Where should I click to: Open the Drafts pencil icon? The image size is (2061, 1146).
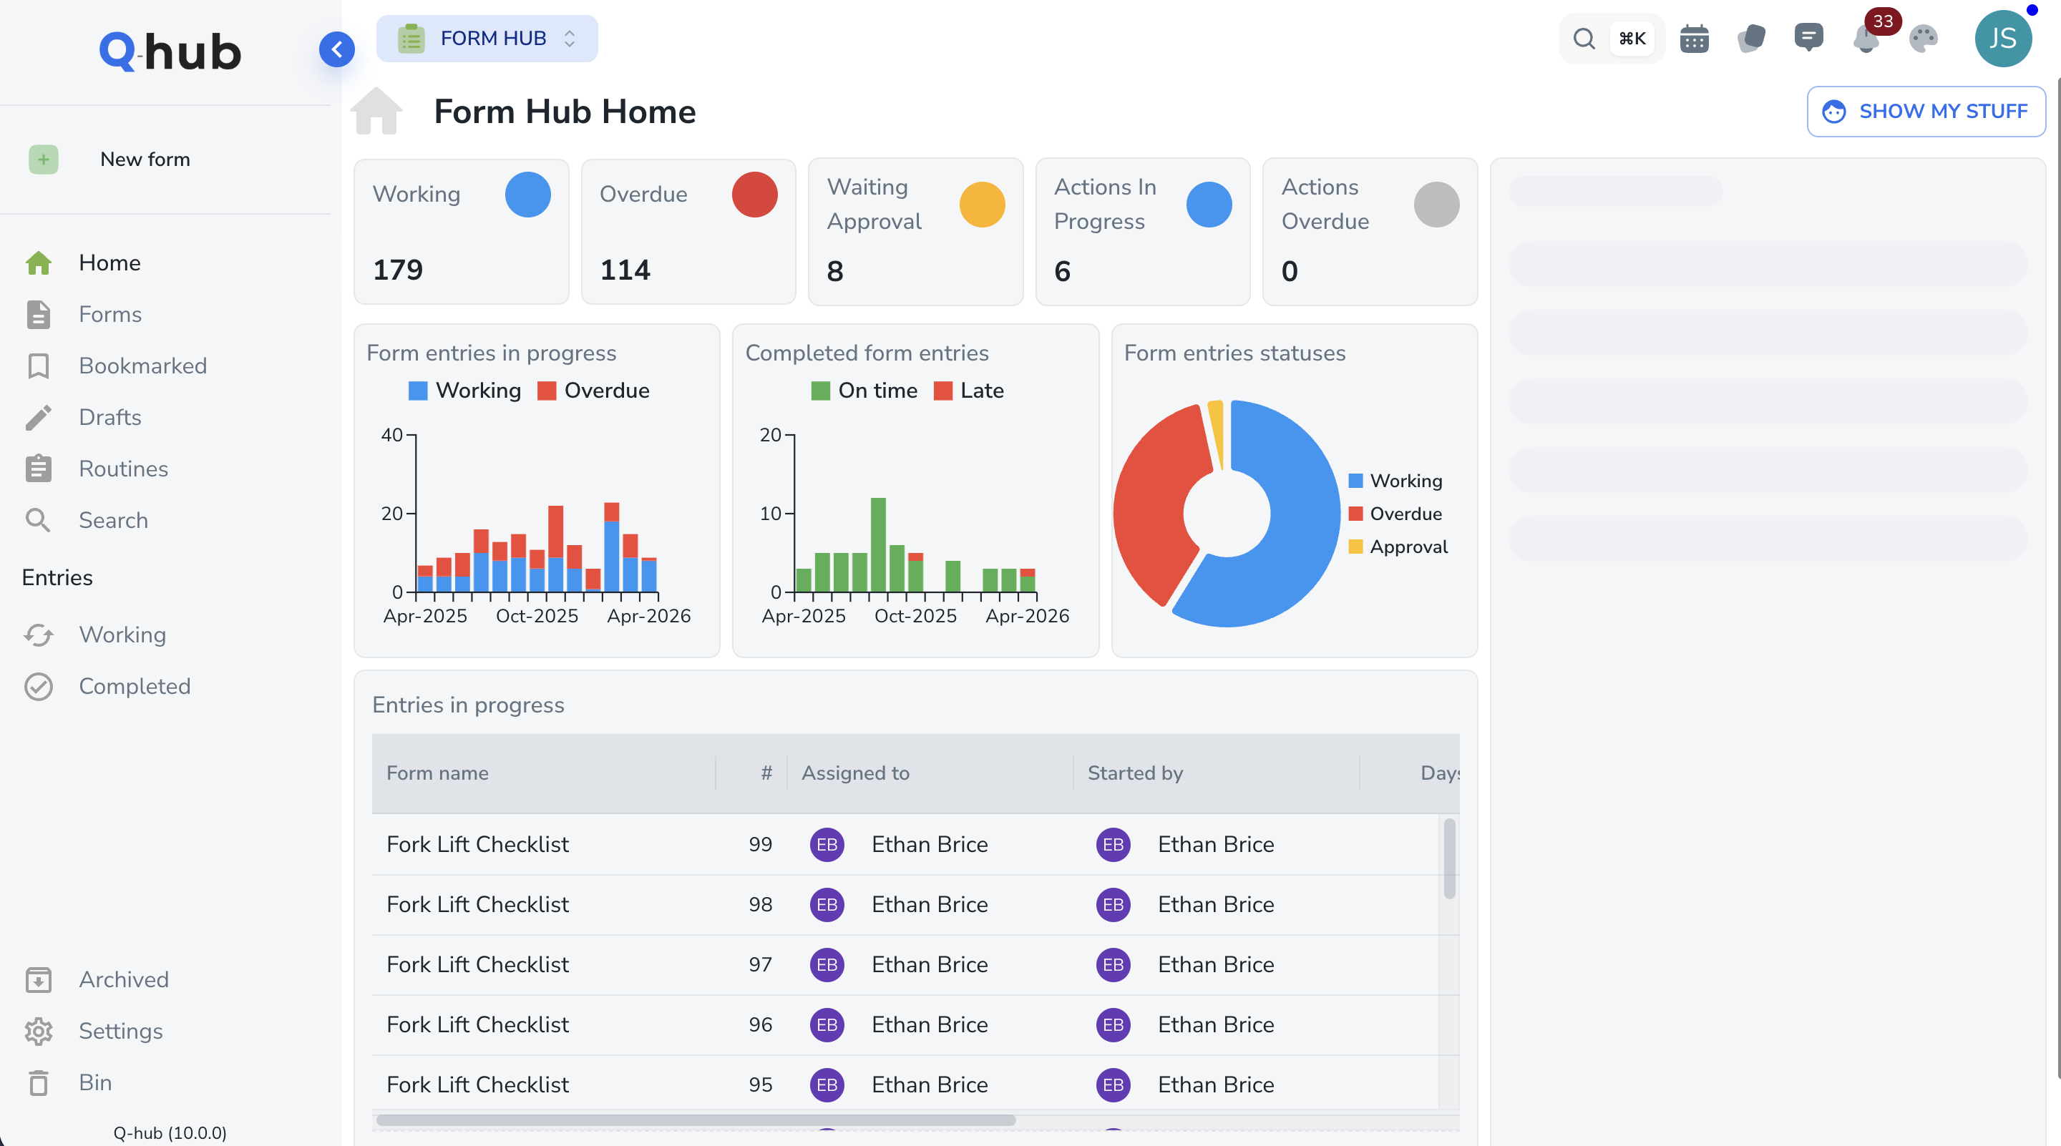point(39,416)
